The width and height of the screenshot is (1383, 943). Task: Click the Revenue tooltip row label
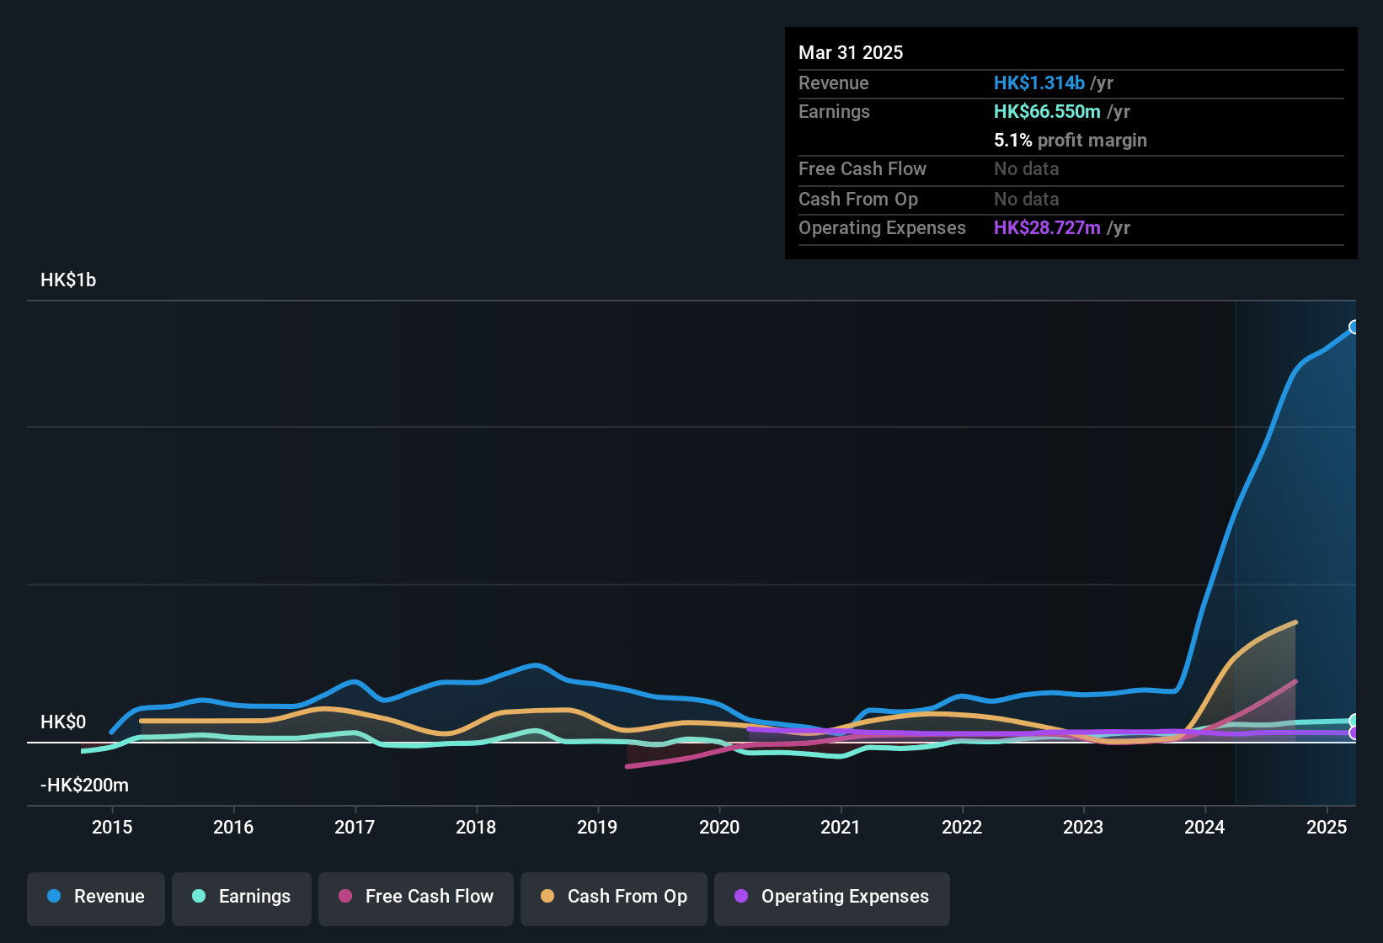pyautogui.click(x=834, y=83)
